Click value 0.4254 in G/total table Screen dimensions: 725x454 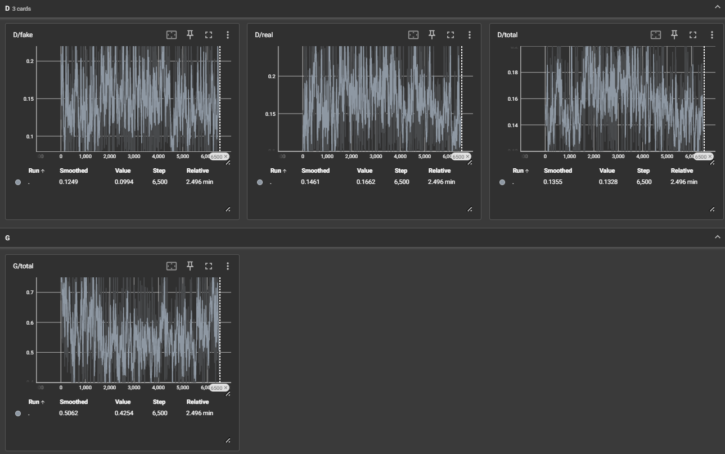coord(124,413)
